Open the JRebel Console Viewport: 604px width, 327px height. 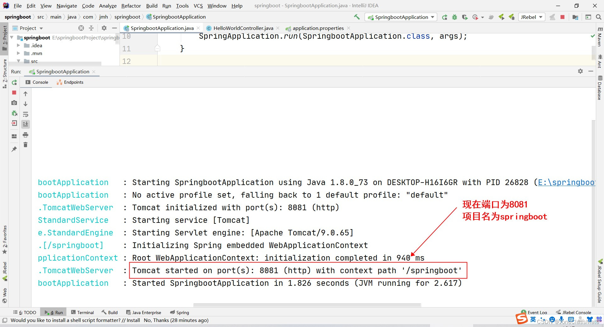tap(573, 313)
